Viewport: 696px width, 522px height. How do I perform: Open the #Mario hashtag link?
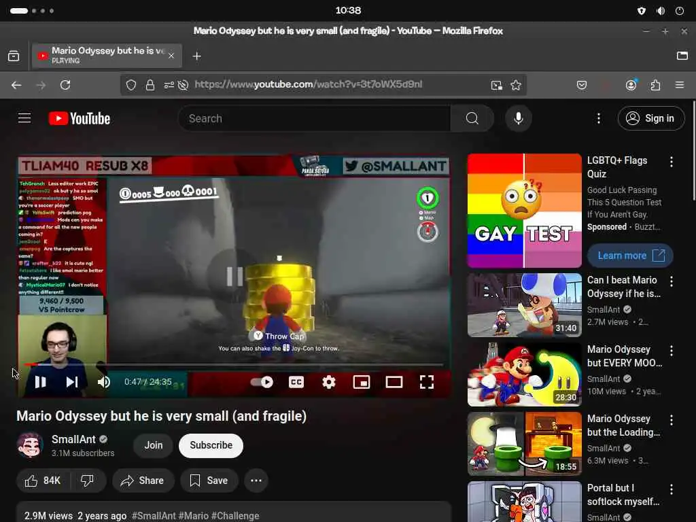point(193,516)
